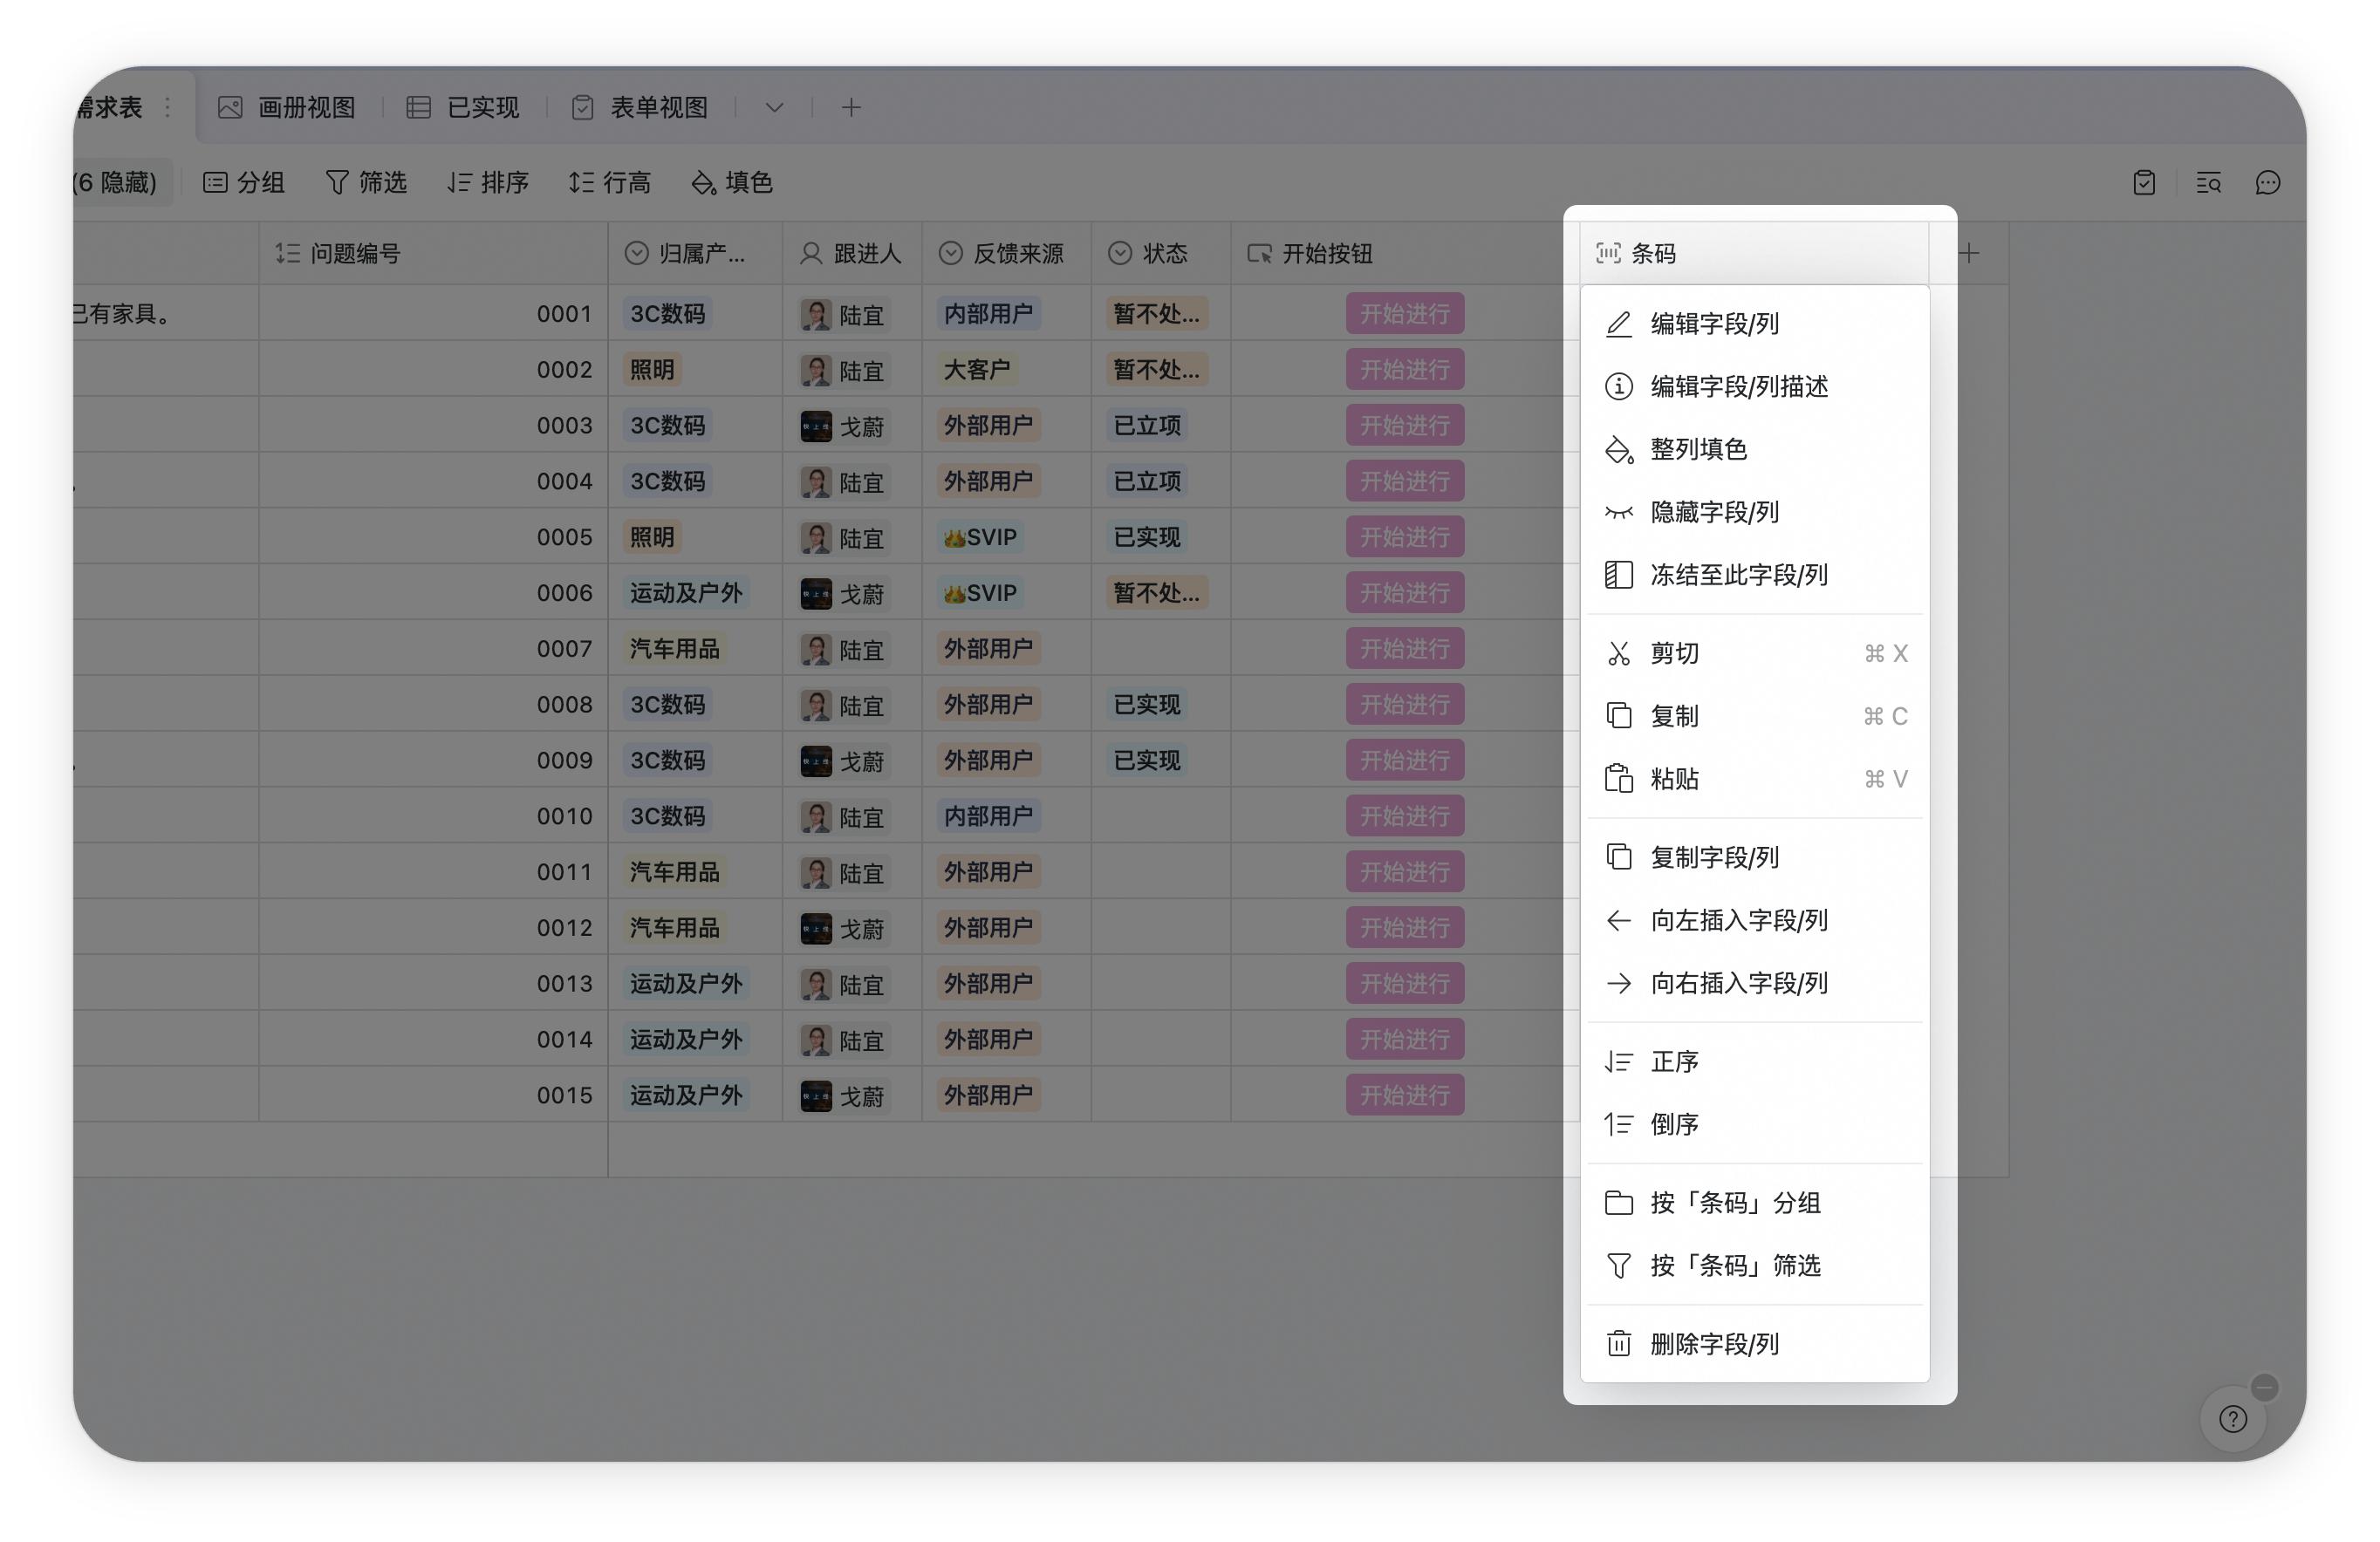
Task: Open the 行高 row height dropdown
Action: (x=610, y=183)
